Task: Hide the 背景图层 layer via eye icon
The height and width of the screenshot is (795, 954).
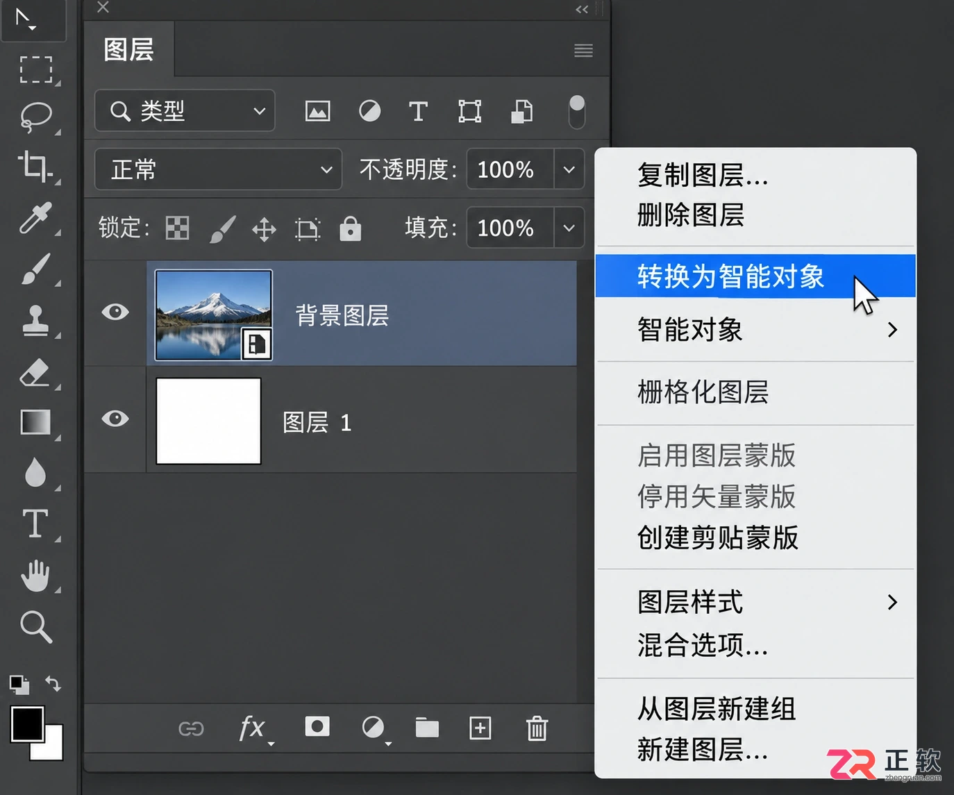Action: click(x=115, y=312)
